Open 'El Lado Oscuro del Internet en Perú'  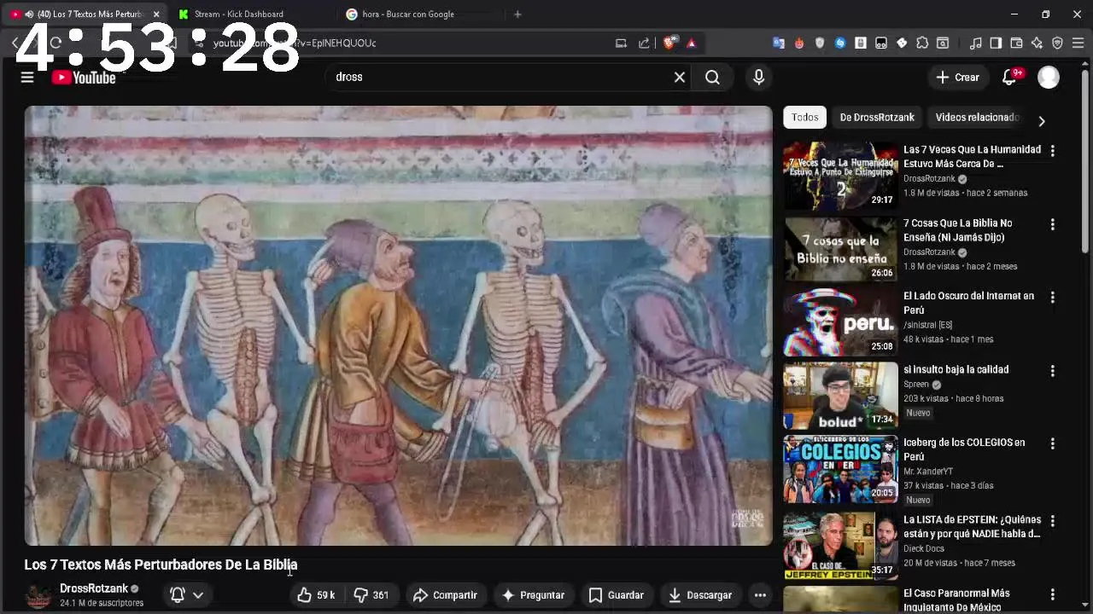tap(968, 303)
